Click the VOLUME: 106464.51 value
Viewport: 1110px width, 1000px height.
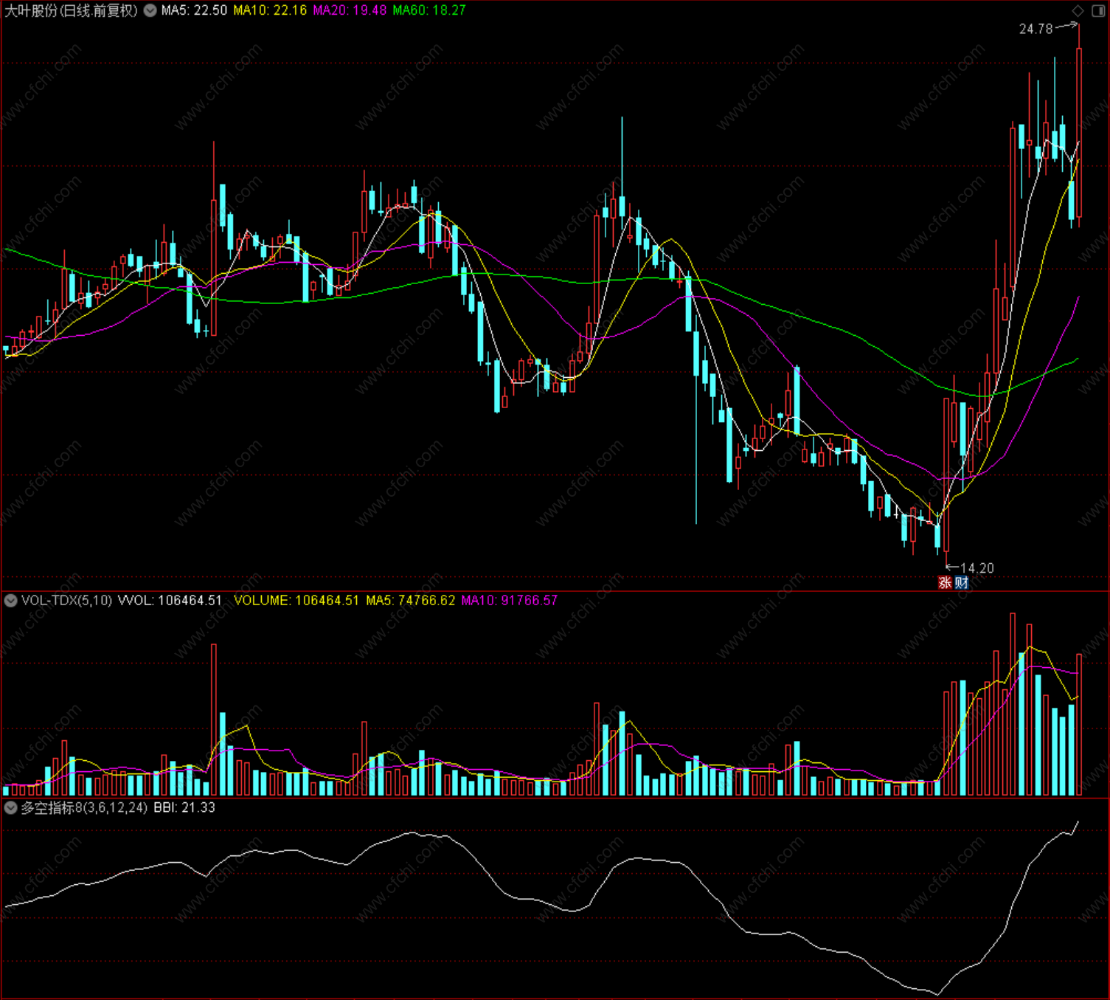(x=296, y=601)
